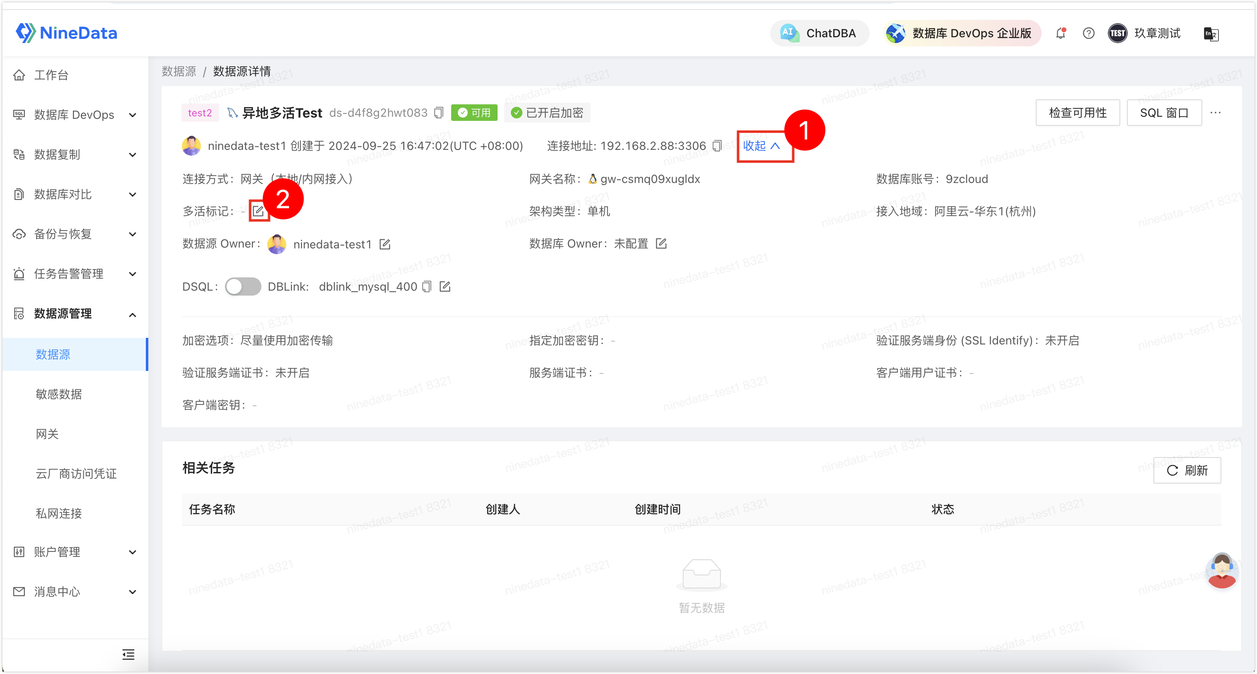
Task: Collapse details with 收起 link
Action: pyautogui.click(x=760, y=146)
